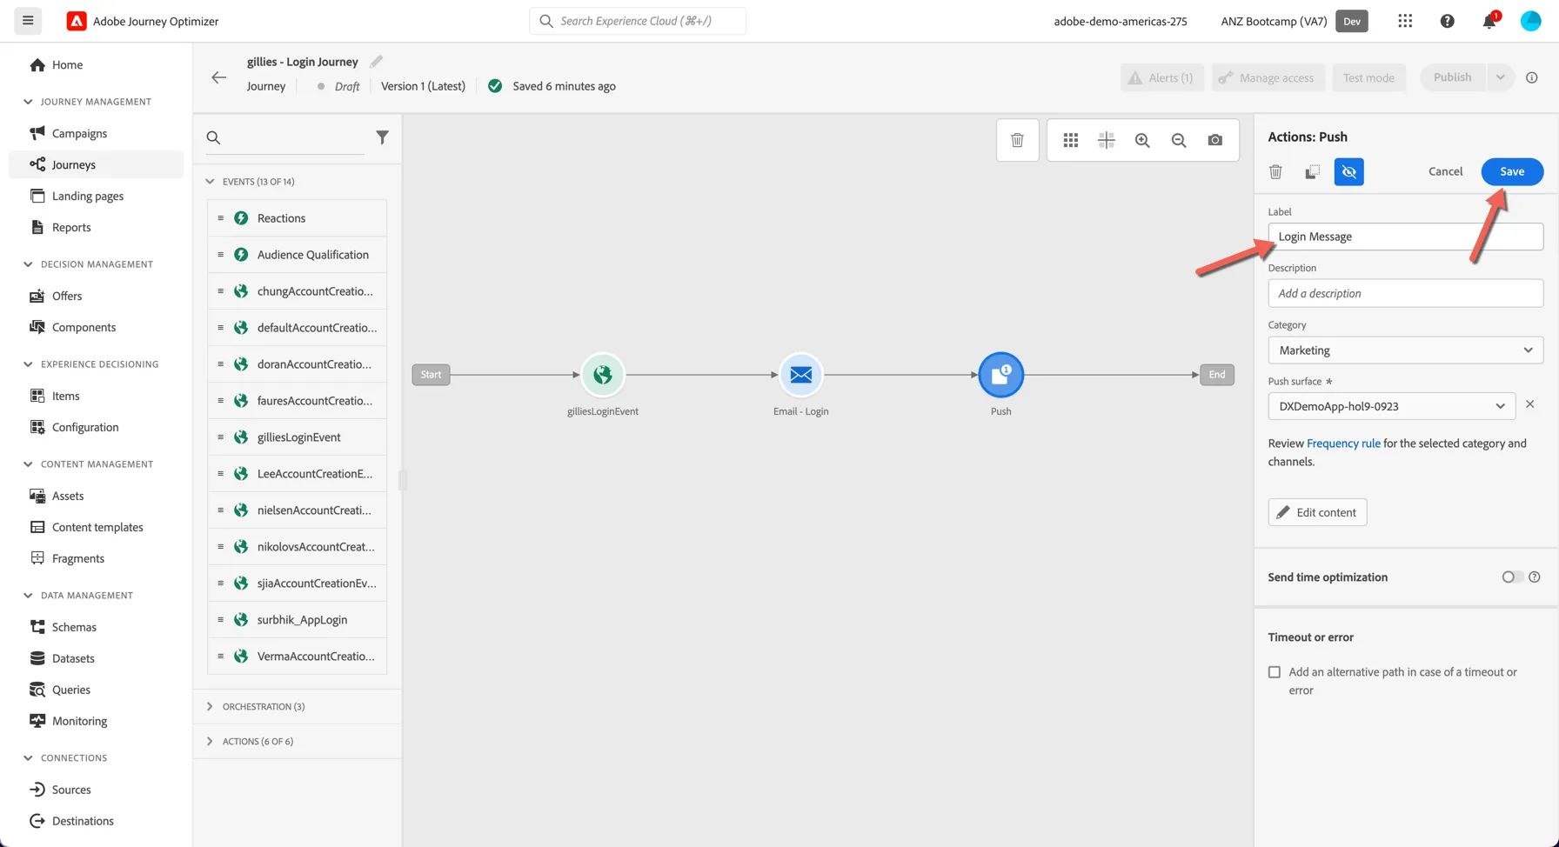Open the Frequency rule link
This screenshot has height=847, width=1559.
tap(1343, 444)
